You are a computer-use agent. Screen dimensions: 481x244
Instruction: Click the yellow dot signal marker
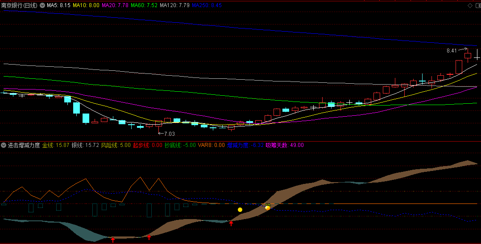tap(240, 210)
